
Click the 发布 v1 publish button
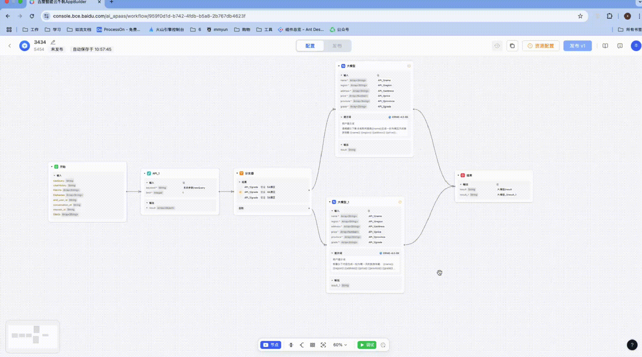[577, 46]
